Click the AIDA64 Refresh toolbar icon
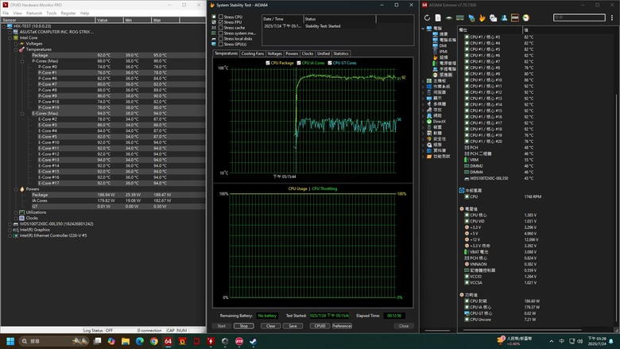This screenshot has height=349, width=620. pos(427,17)
